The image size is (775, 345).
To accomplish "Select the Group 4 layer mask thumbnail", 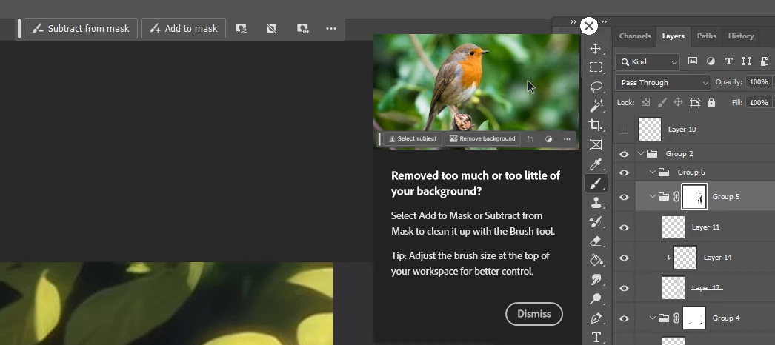I will 694,318.
